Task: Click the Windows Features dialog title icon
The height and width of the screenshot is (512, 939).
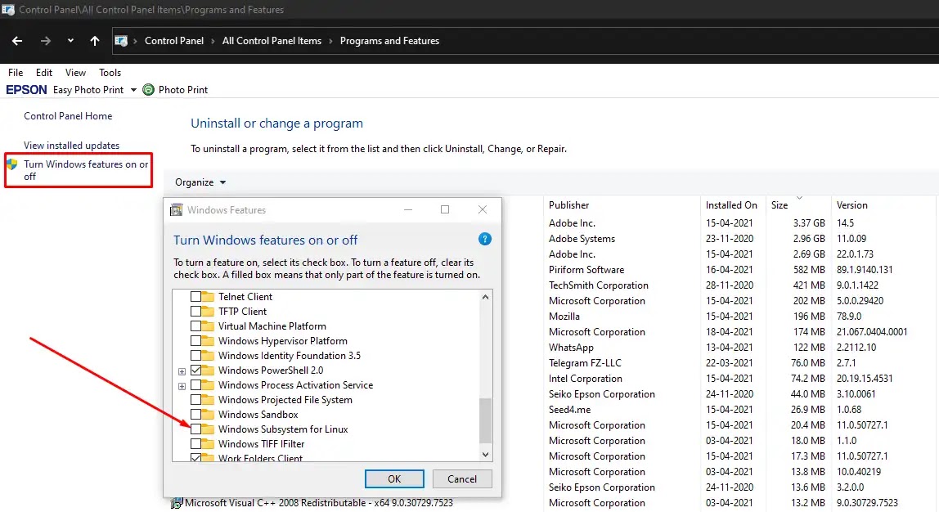Action: pos(176,209)
